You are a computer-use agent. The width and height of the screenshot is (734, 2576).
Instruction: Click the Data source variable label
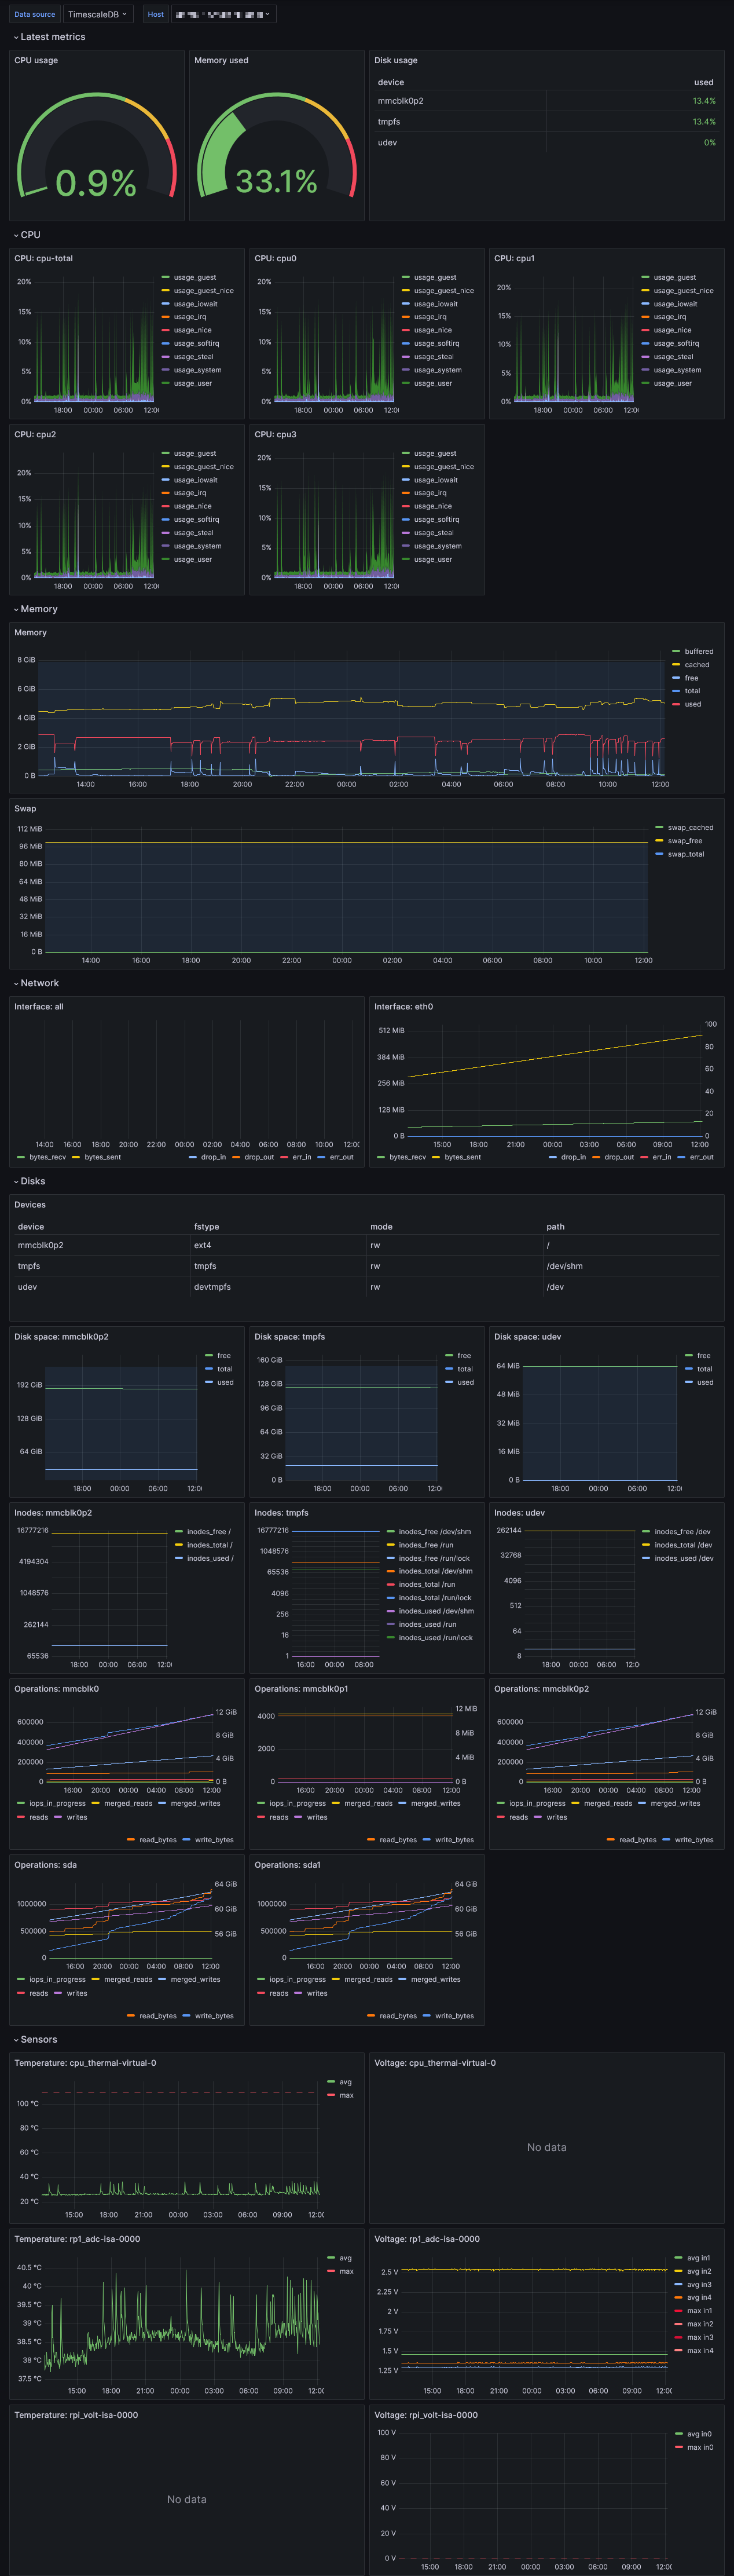point(35,14)
